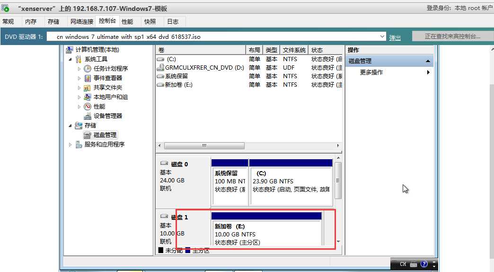This screenshot has width=494, height=272.
Task: Click the help question mark tray icon
Action: pos(424,264)
